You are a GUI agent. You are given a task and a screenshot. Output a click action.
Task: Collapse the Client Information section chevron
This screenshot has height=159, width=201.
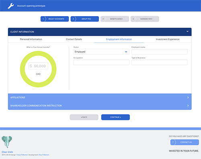[x=187, y=31]
